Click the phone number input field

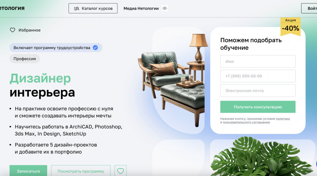pyautogui.click(x=258, y=76)
